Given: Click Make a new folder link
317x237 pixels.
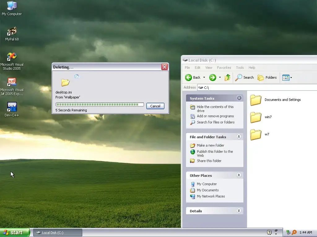Looking at the screenshot, I should 211,145.
